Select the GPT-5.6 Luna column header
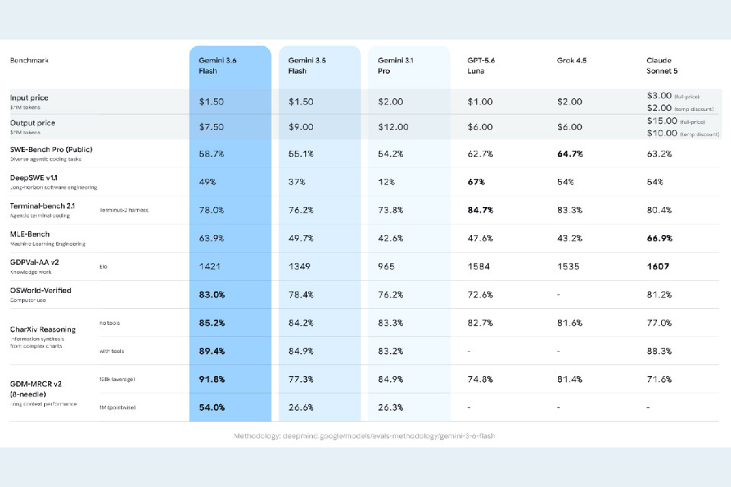This screenshot has height=487, width=731. [481, 65]
